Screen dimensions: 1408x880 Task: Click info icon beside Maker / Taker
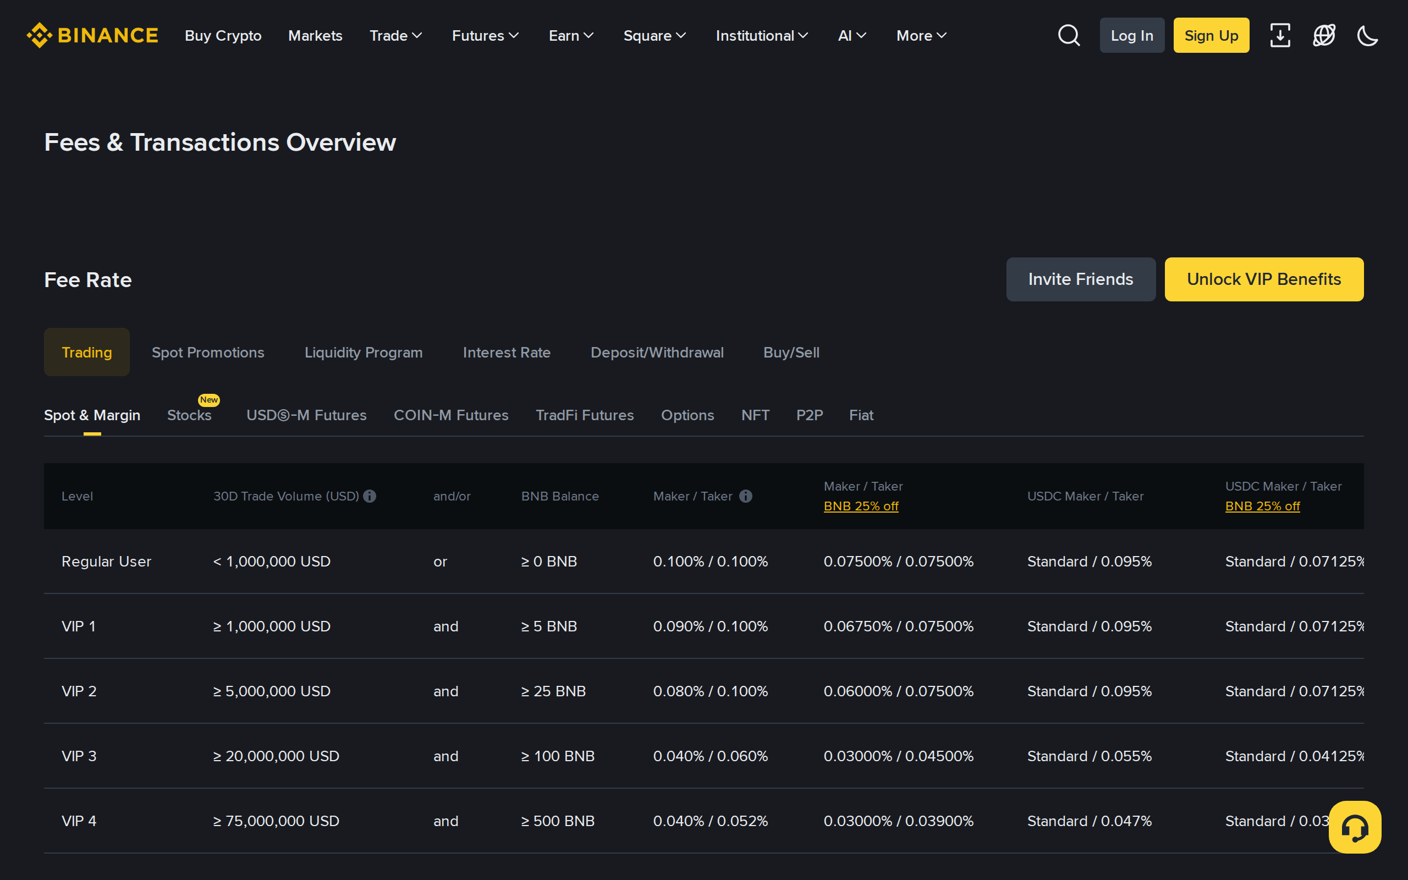[x=745, y=496]
